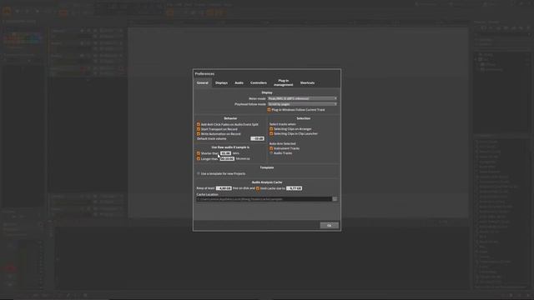
Task: Open the Plug-in management tab
Action: [x=284, y=82]
